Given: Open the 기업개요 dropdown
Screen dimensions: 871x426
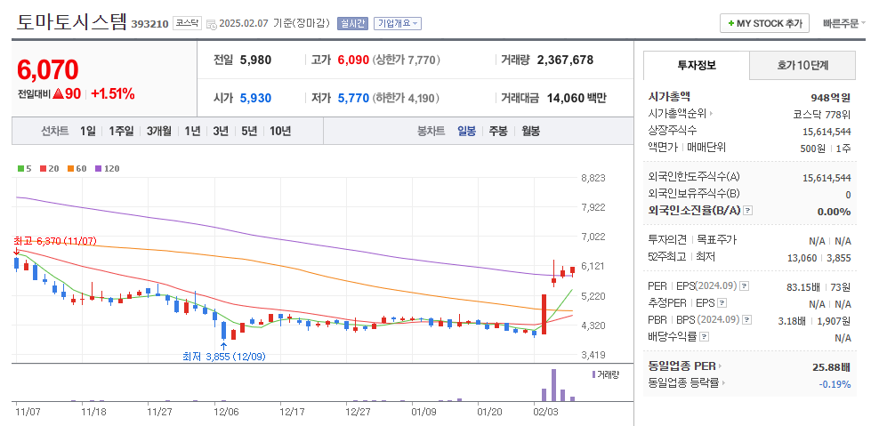Looking at the screenshot, I should click(x=398, y=23).
